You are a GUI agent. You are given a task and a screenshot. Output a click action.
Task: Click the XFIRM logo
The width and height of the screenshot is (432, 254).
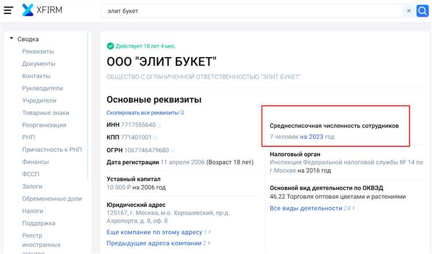(x=42, y=10)
